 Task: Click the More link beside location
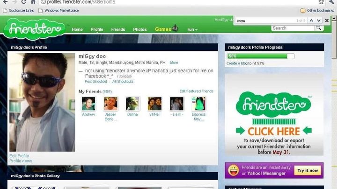point(174,63)
